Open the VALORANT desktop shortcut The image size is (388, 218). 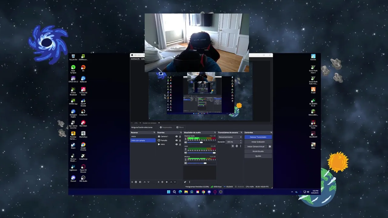(313, 134)
